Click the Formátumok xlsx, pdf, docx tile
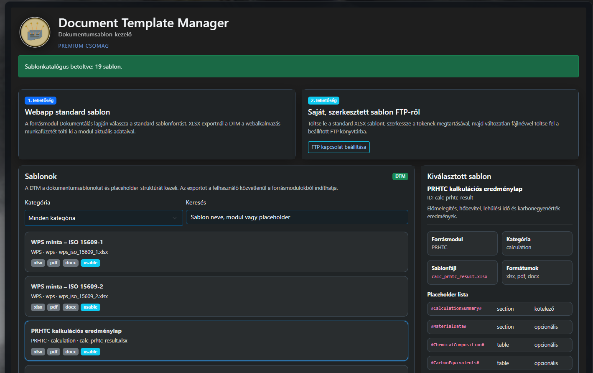593x373 pixels. coord(537,272)
